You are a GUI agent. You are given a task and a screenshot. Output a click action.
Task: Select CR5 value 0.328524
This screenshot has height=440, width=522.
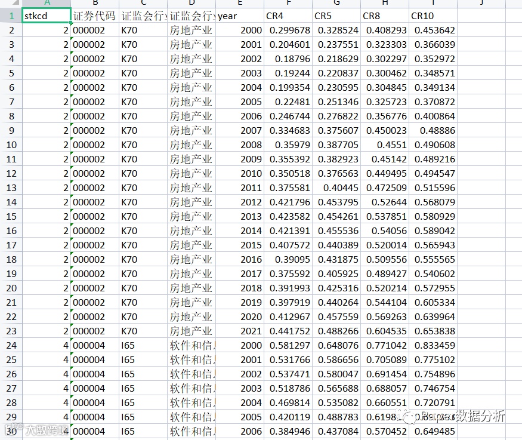[336, 30]
